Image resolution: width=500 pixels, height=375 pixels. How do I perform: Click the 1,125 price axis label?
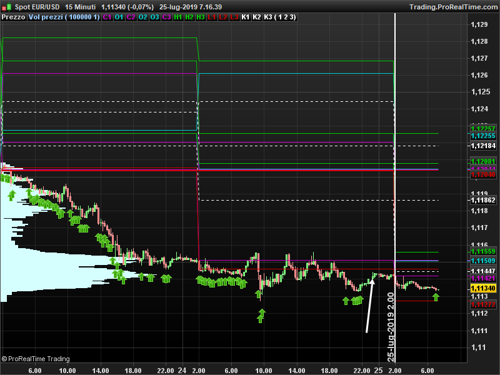click(x=481, y=92)
